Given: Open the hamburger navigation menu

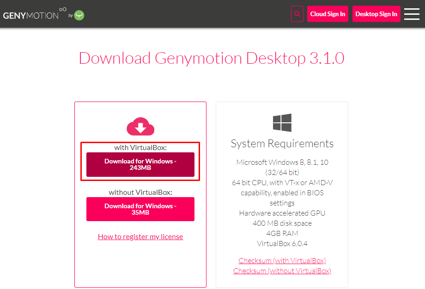Looking at the screenshot, I should [x=411, y=14].
